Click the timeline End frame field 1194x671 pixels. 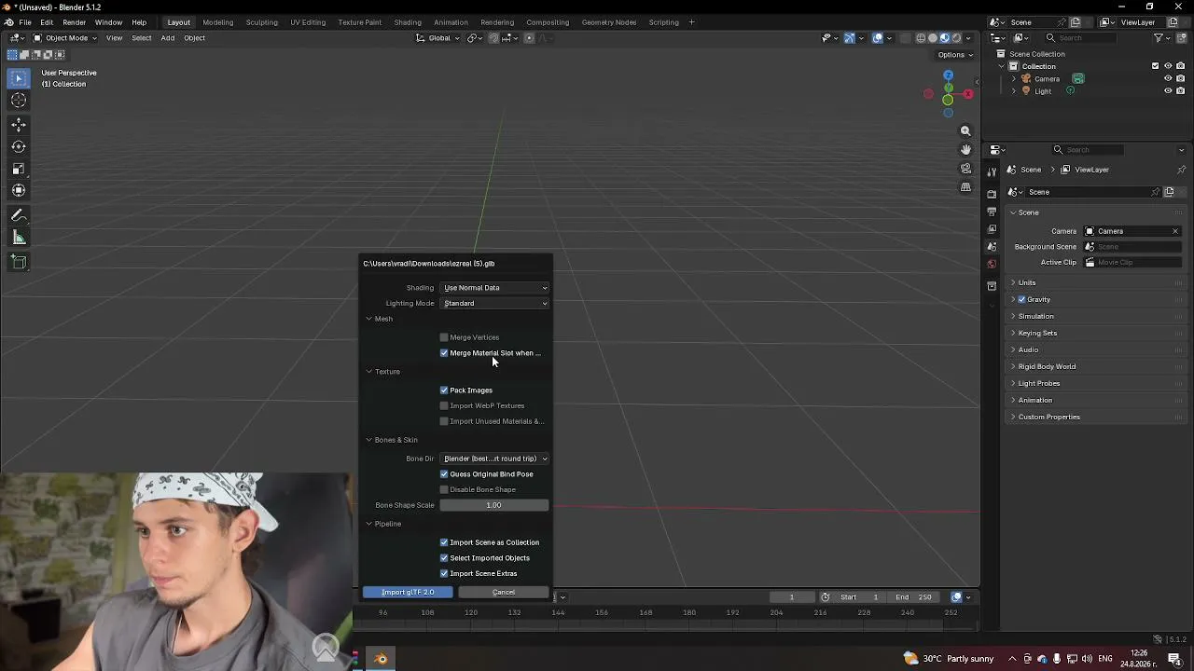coord(913,597)
